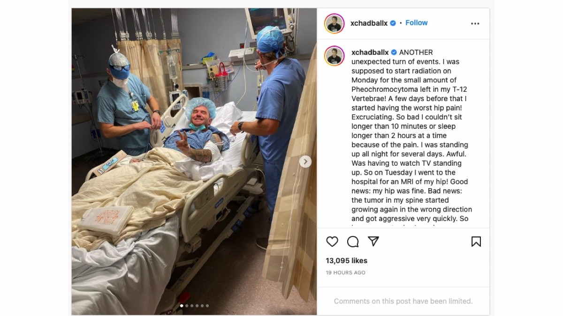Open xchadballx username link in header
The width and height of the screenshot is (563, 316).
tap(369, 23)
